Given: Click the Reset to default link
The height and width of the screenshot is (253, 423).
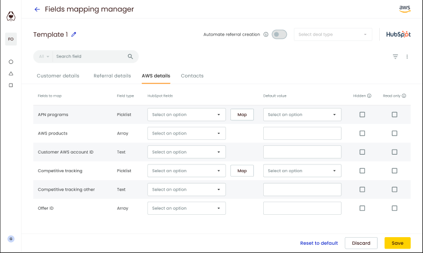Looking at the screenshot, I should pos(319,243).
